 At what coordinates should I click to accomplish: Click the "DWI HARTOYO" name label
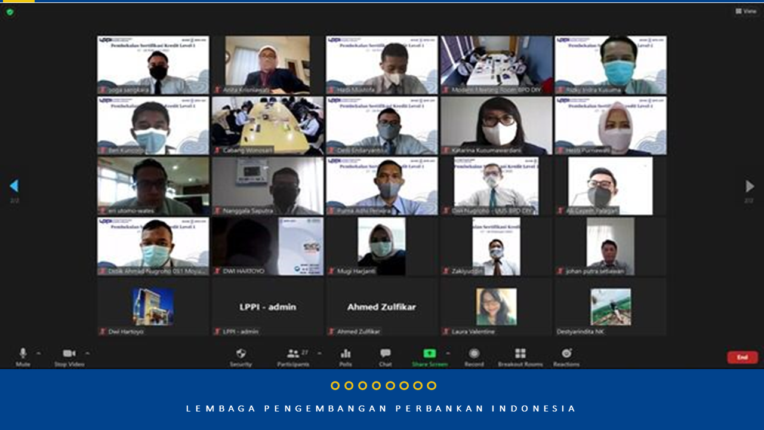pyautogui.click(x=244, y=271)
